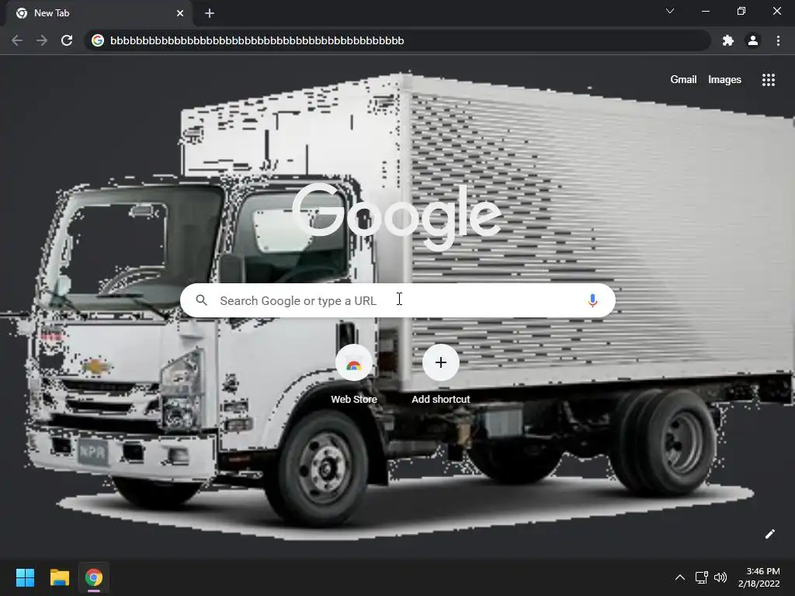Click the address bar text
795x596 pixels.
pyautogui.click(x=257, y=40)
